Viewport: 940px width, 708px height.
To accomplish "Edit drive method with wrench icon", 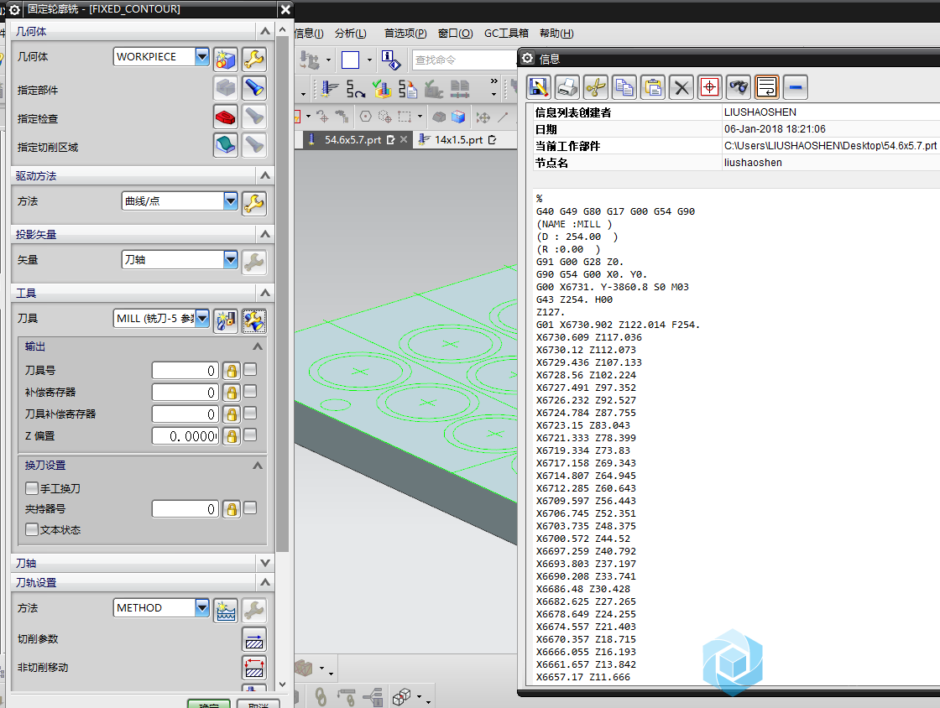I will (x=254, y=204).
